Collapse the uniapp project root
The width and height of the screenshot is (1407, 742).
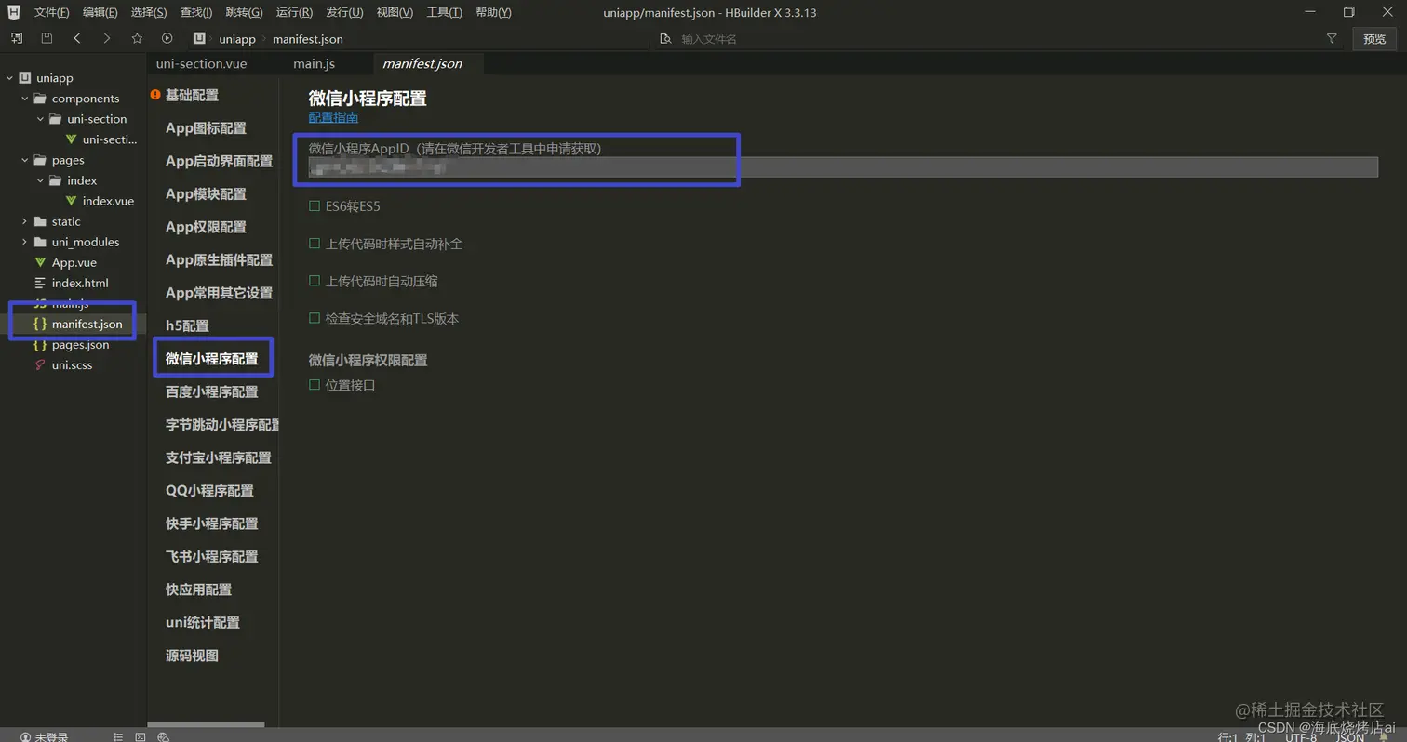tap(8, 78)
